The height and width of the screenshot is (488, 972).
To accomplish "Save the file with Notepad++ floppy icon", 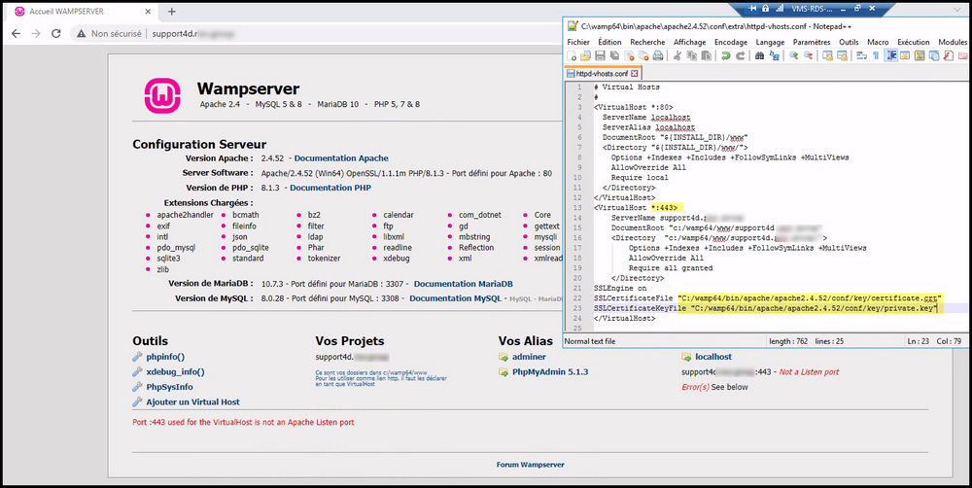I will coord(600,56).
